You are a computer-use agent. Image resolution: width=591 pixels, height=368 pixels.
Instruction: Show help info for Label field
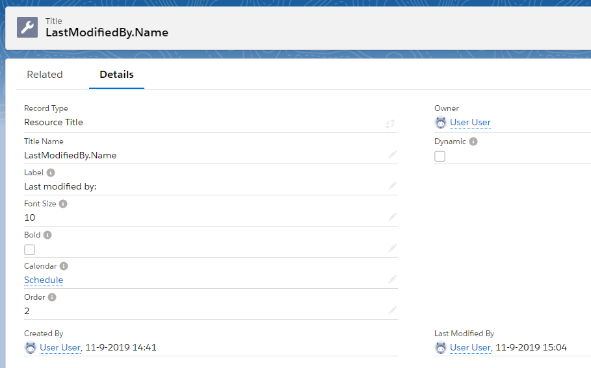(x=51, y=173)
